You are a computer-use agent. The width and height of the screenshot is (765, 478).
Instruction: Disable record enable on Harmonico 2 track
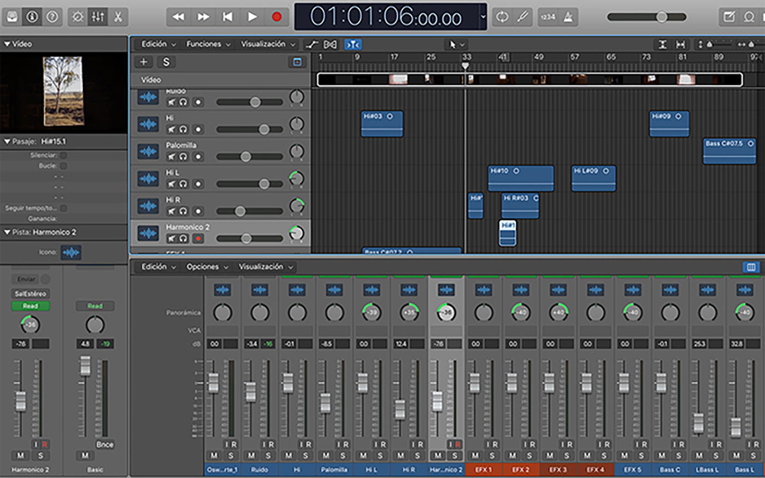coord(198,238)
